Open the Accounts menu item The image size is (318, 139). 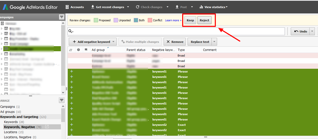tap(74, 7)
